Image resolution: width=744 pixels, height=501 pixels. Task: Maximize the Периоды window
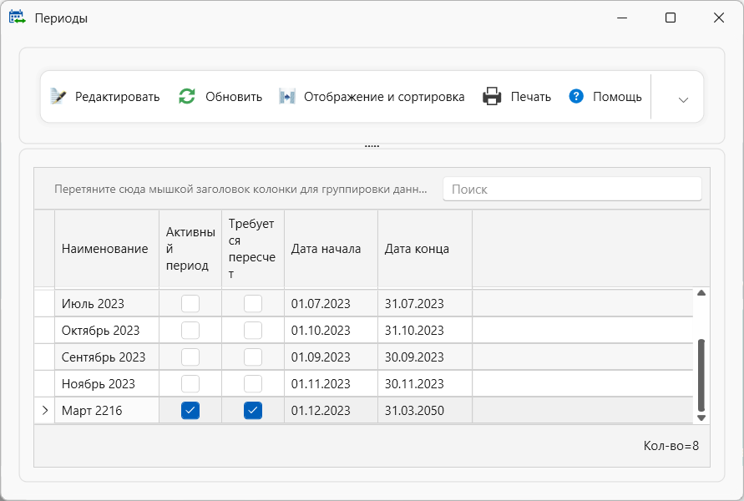point(671,18)
